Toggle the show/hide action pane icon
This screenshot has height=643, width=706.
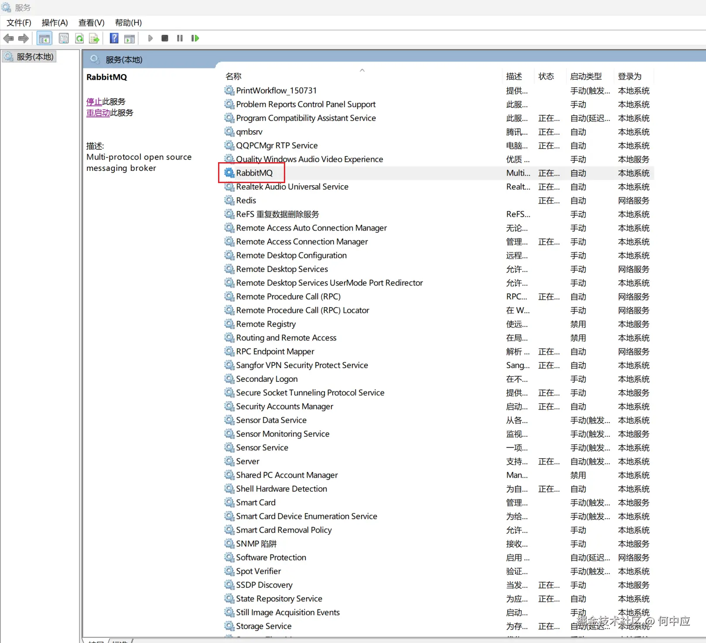coord(130,38)
